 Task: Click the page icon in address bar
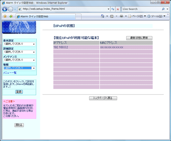(x=20, y=9)
